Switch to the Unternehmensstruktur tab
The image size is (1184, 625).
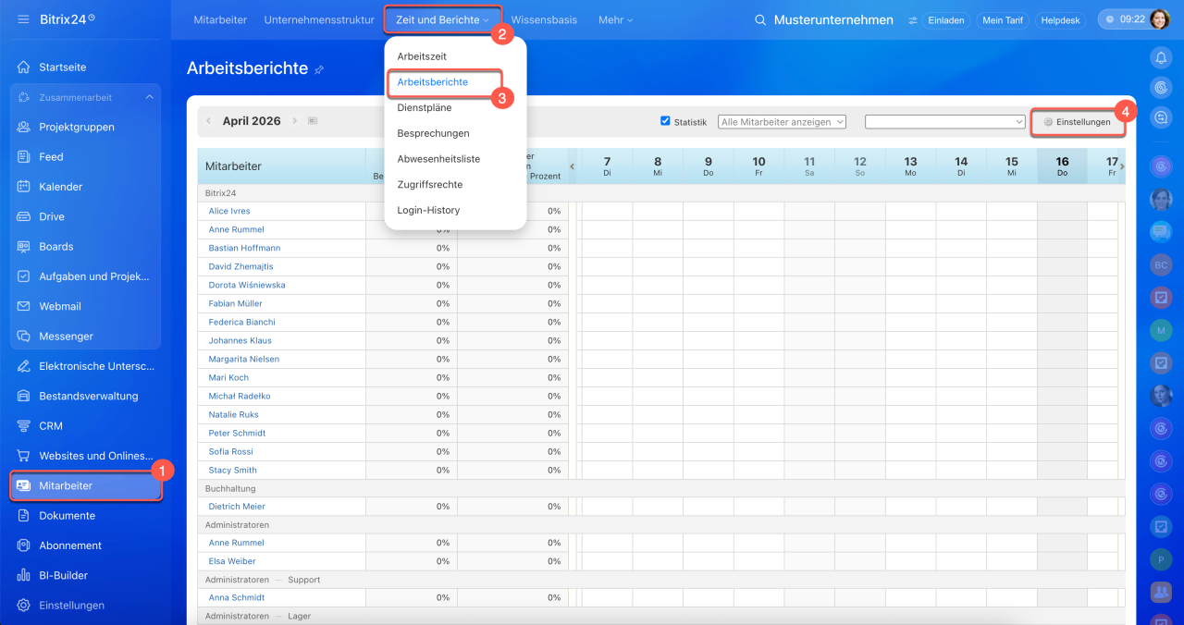pos(319,20)
